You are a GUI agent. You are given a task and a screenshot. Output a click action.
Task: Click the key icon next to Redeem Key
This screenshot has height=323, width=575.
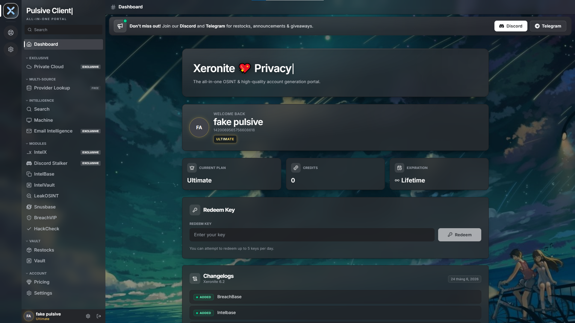195,210
